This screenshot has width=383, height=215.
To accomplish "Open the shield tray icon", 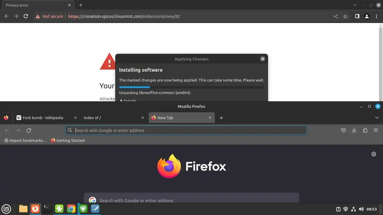I will [x=346, y=209].
